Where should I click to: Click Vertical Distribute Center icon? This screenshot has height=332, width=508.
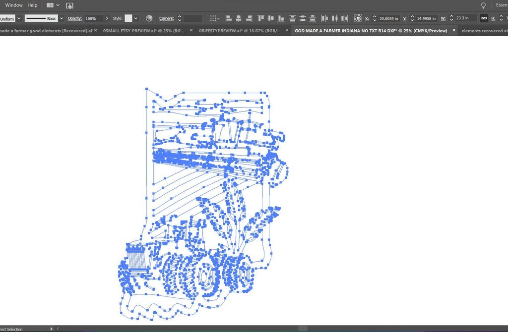[303, 18]
